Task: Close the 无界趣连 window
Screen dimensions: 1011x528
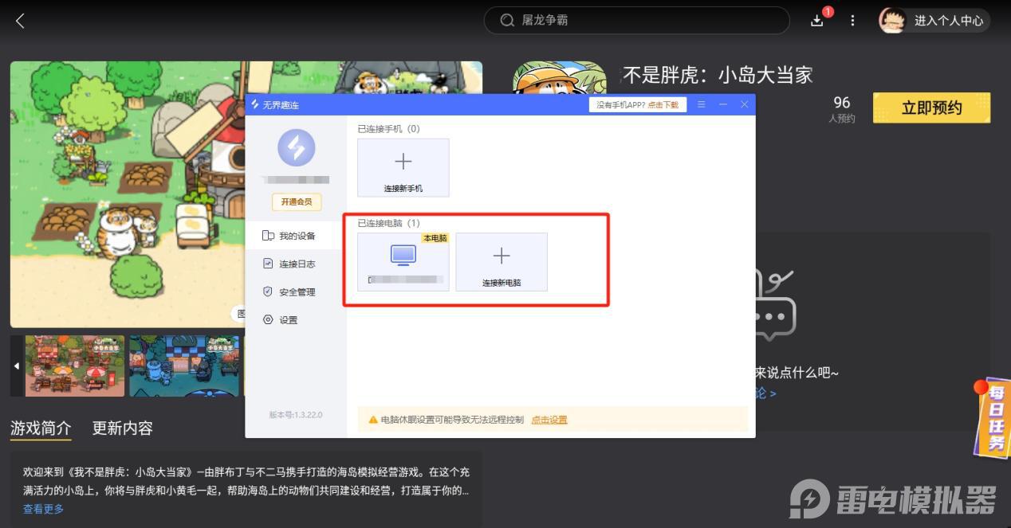Action: [x=744, y=104]
